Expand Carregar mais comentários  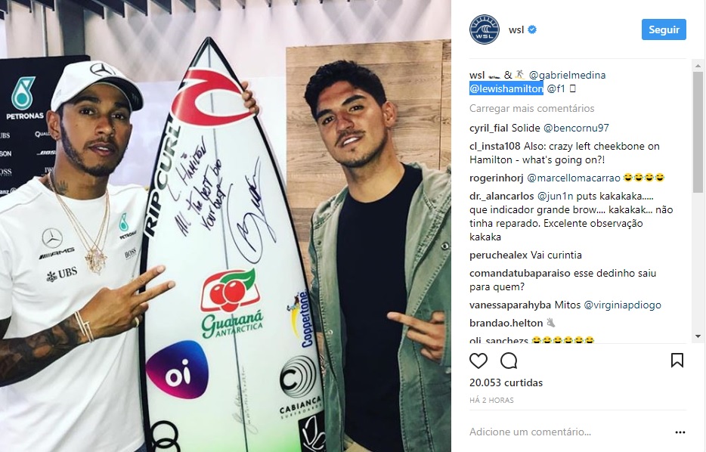coord(531,109)
